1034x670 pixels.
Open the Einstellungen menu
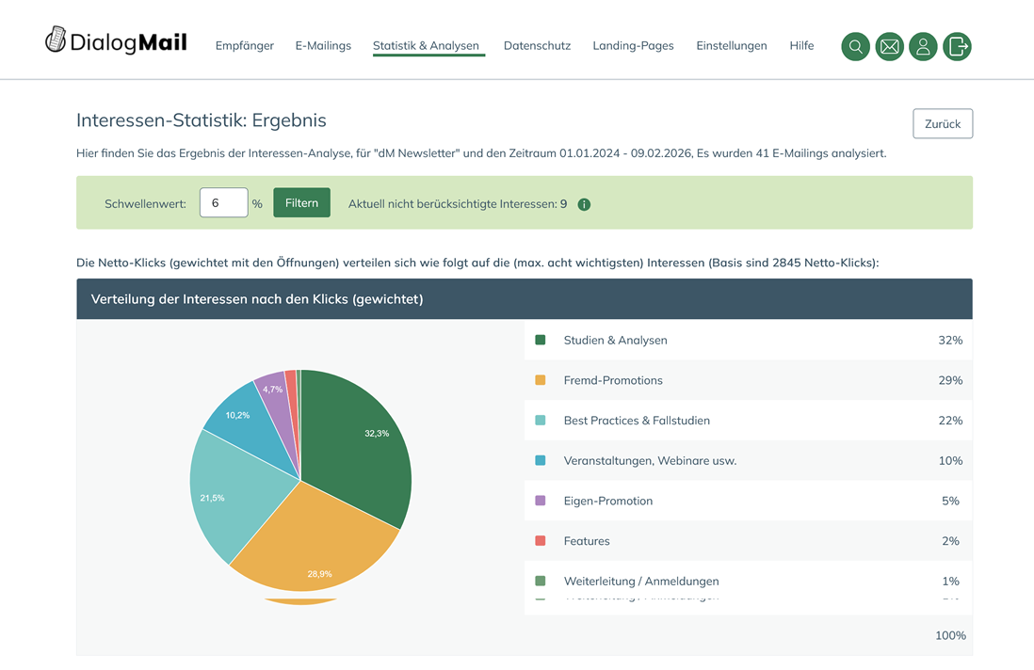tap(731, 45)
